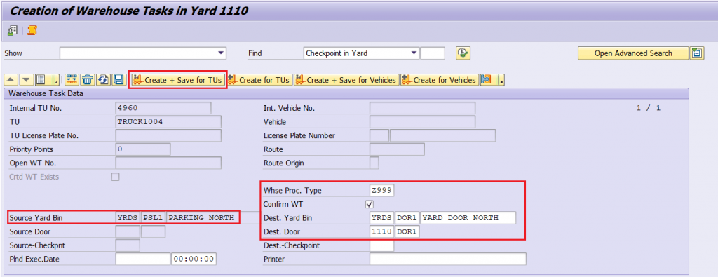Click the floppy disk save icon
This screenshot has width=718, height=277.
click(x=118, y=80)
